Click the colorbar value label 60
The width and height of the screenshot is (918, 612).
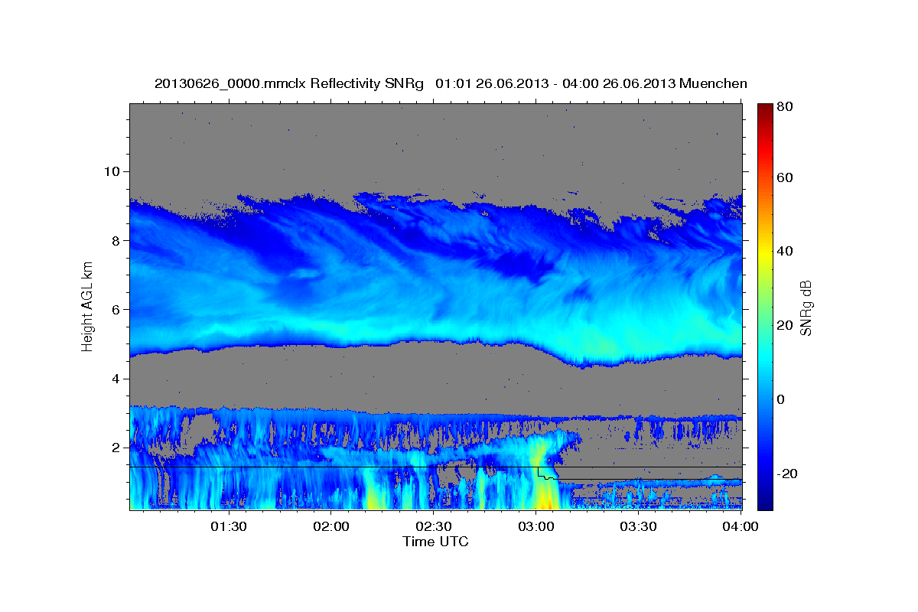click(x=786, y=177)
